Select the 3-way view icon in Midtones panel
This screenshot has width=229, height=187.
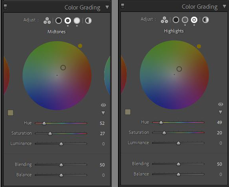pos(47,21)
